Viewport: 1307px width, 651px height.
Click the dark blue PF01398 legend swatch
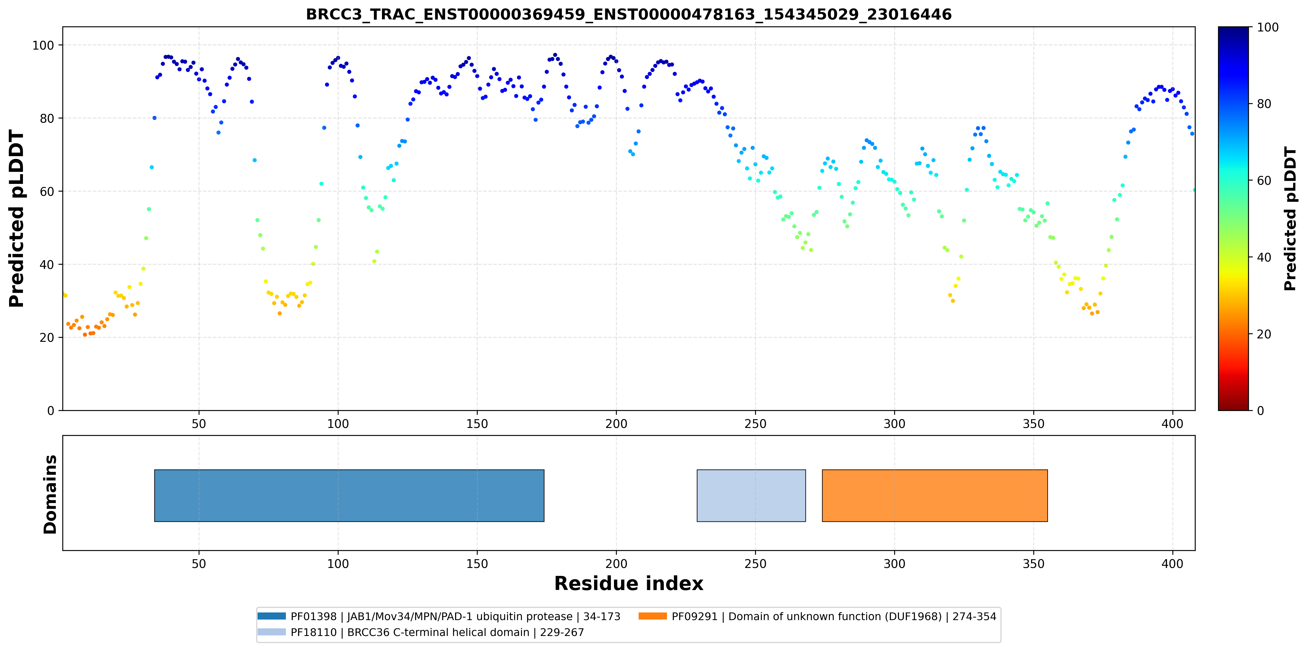coord(271,616)
